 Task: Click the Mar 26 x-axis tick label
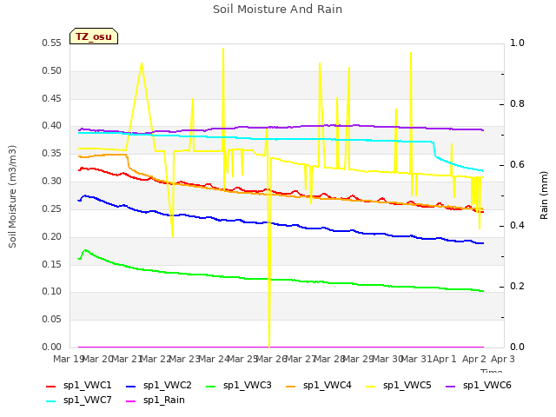271,359
